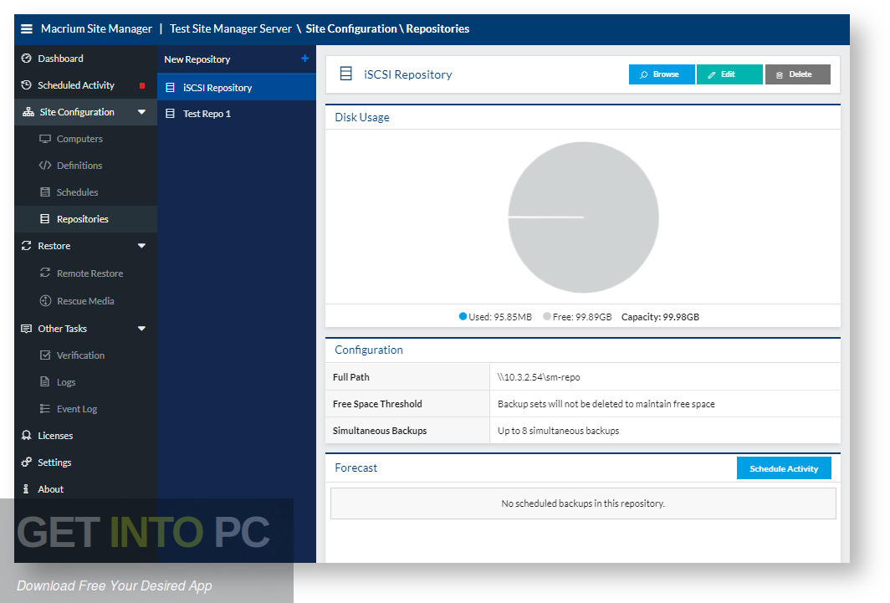Image resolution: width=890 pixels, height=603 pixels.
Task: Click the 'Macrium Site Manager' title
Action: pyautogui.click(x=96, y=29)
